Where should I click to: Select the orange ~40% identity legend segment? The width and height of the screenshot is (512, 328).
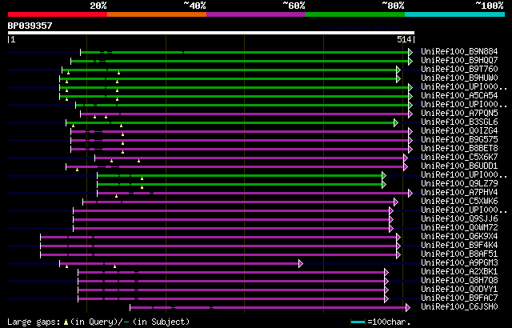pyautogui.click(x=157, y=14)
